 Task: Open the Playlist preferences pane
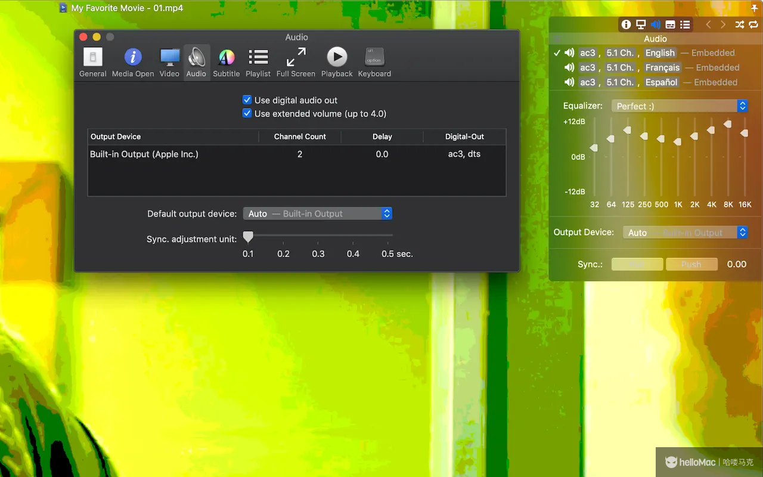[258, 63]
